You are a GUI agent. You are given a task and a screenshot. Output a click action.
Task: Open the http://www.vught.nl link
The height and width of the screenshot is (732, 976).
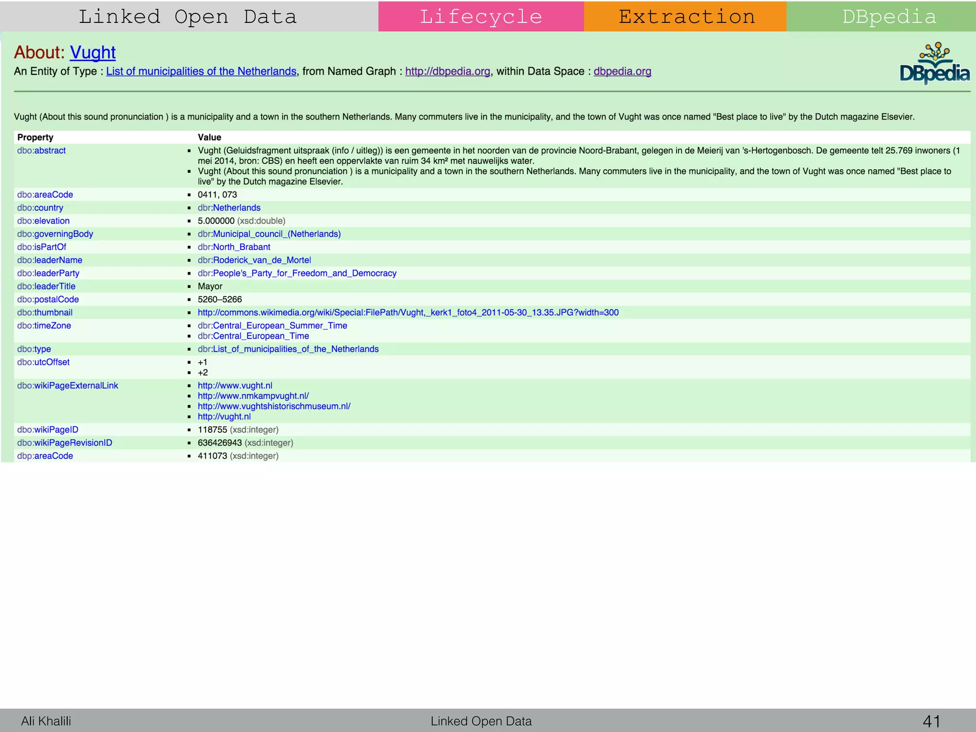coord(235,386)
